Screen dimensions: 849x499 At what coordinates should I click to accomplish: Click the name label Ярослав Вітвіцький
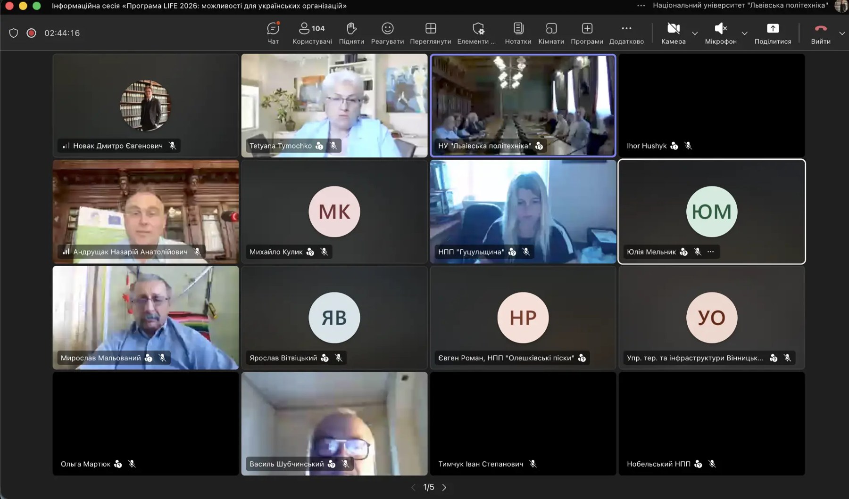[x=283, y=358]
